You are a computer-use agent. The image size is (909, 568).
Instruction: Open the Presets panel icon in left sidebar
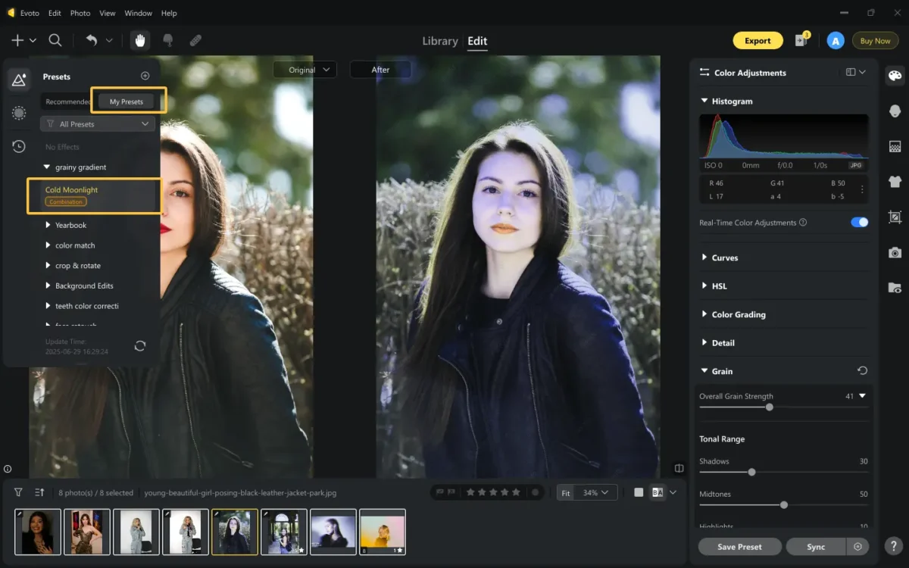[x=19, y=80]
